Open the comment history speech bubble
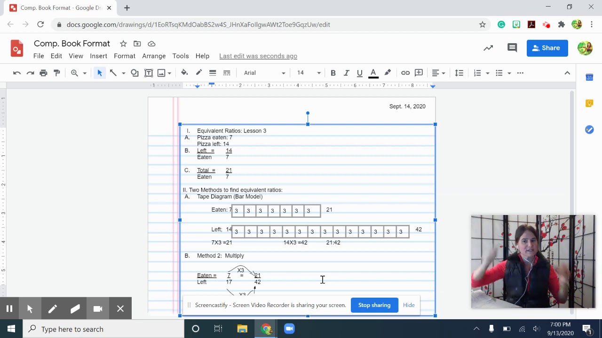The image size is (602, 338). tap(512, 48)
